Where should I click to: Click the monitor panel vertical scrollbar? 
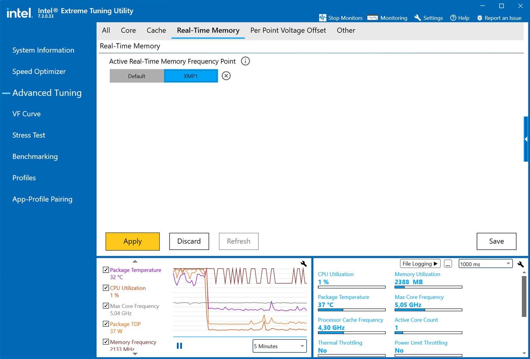coord(524,296)
